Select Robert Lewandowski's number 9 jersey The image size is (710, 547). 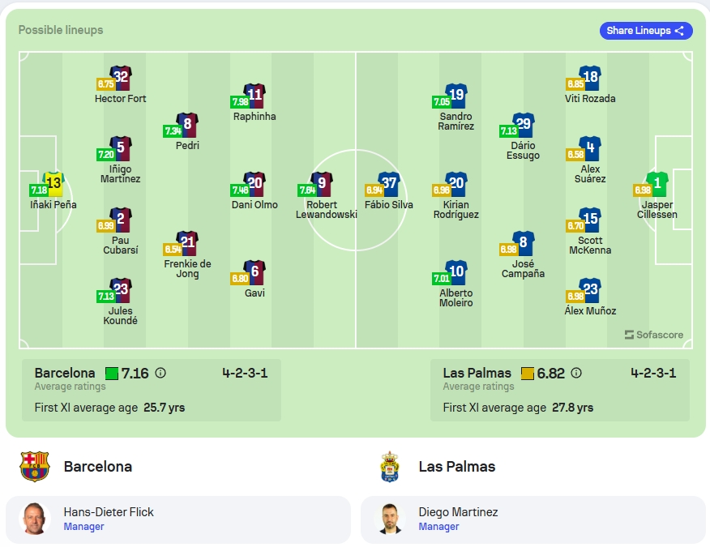(x=322, y=183)
